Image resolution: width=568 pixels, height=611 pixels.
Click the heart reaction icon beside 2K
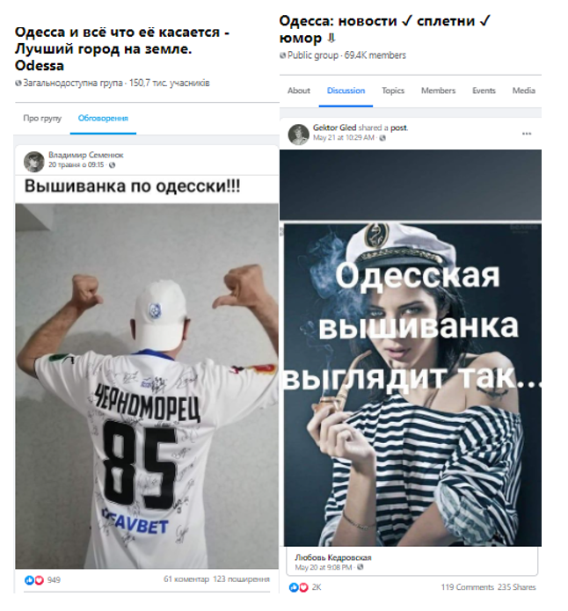(303, 587)
